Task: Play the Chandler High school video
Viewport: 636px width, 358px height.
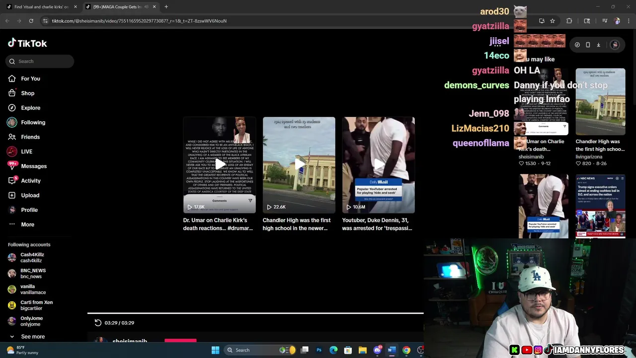Action: pyautogui.click(x=299, y=165)
